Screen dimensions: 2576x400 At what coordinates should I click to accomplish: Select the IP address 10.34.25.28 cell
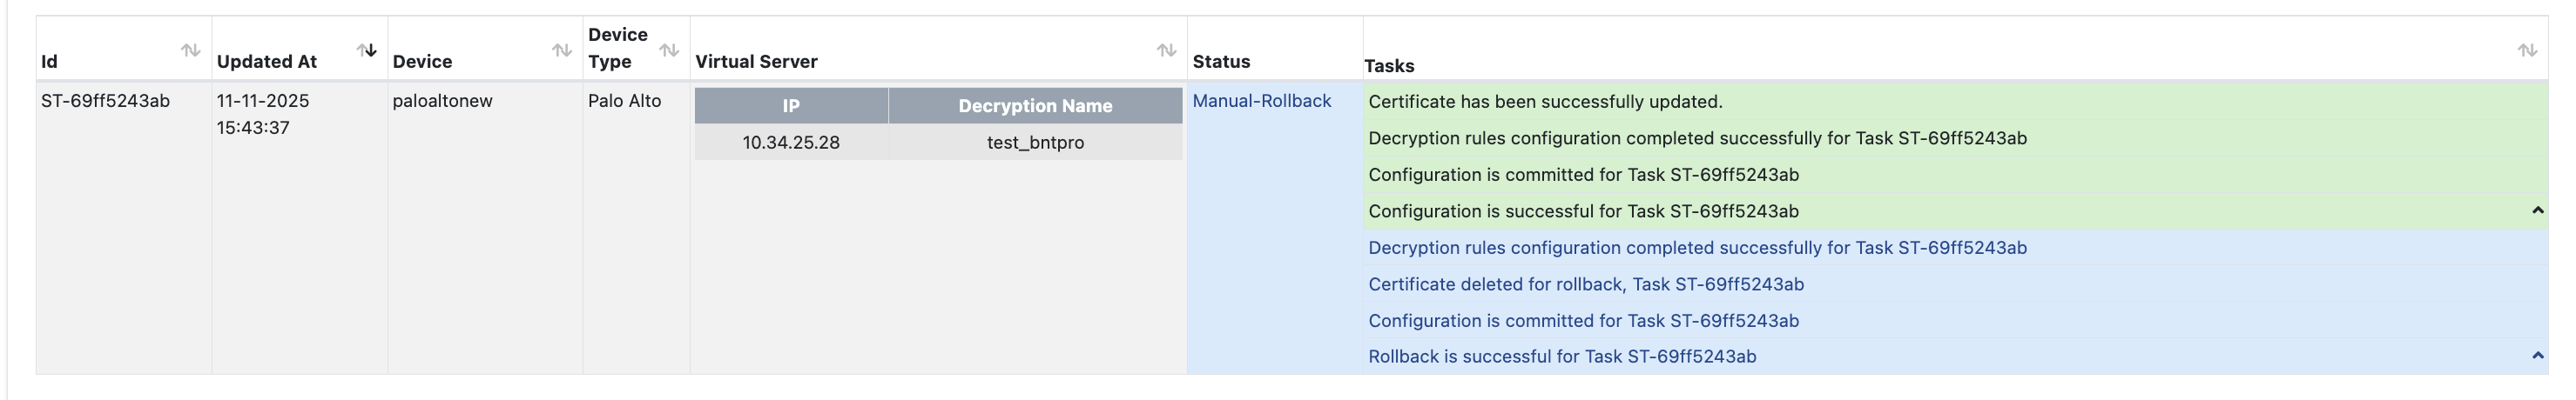point(790,143)
